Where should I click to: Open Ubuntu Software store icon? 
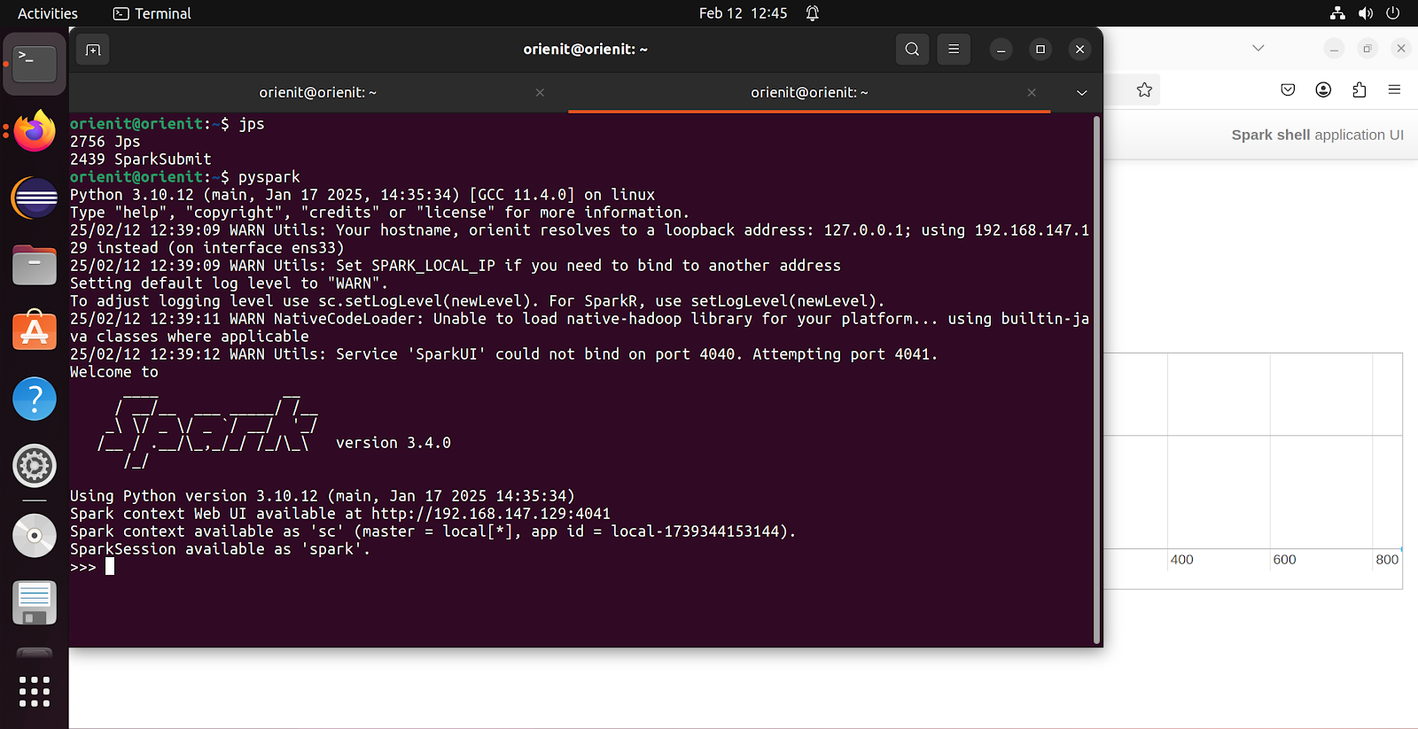[x=35, y=330]
